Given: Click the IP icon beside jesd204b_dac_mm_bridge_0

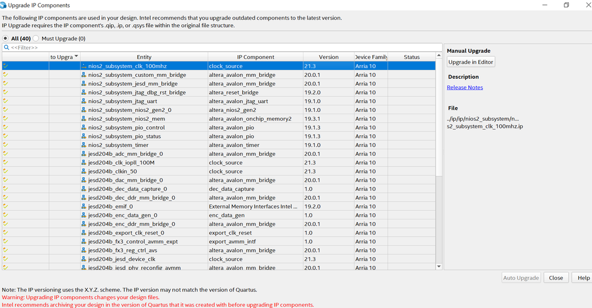Looking at the screenshot, I should [84, 180].
